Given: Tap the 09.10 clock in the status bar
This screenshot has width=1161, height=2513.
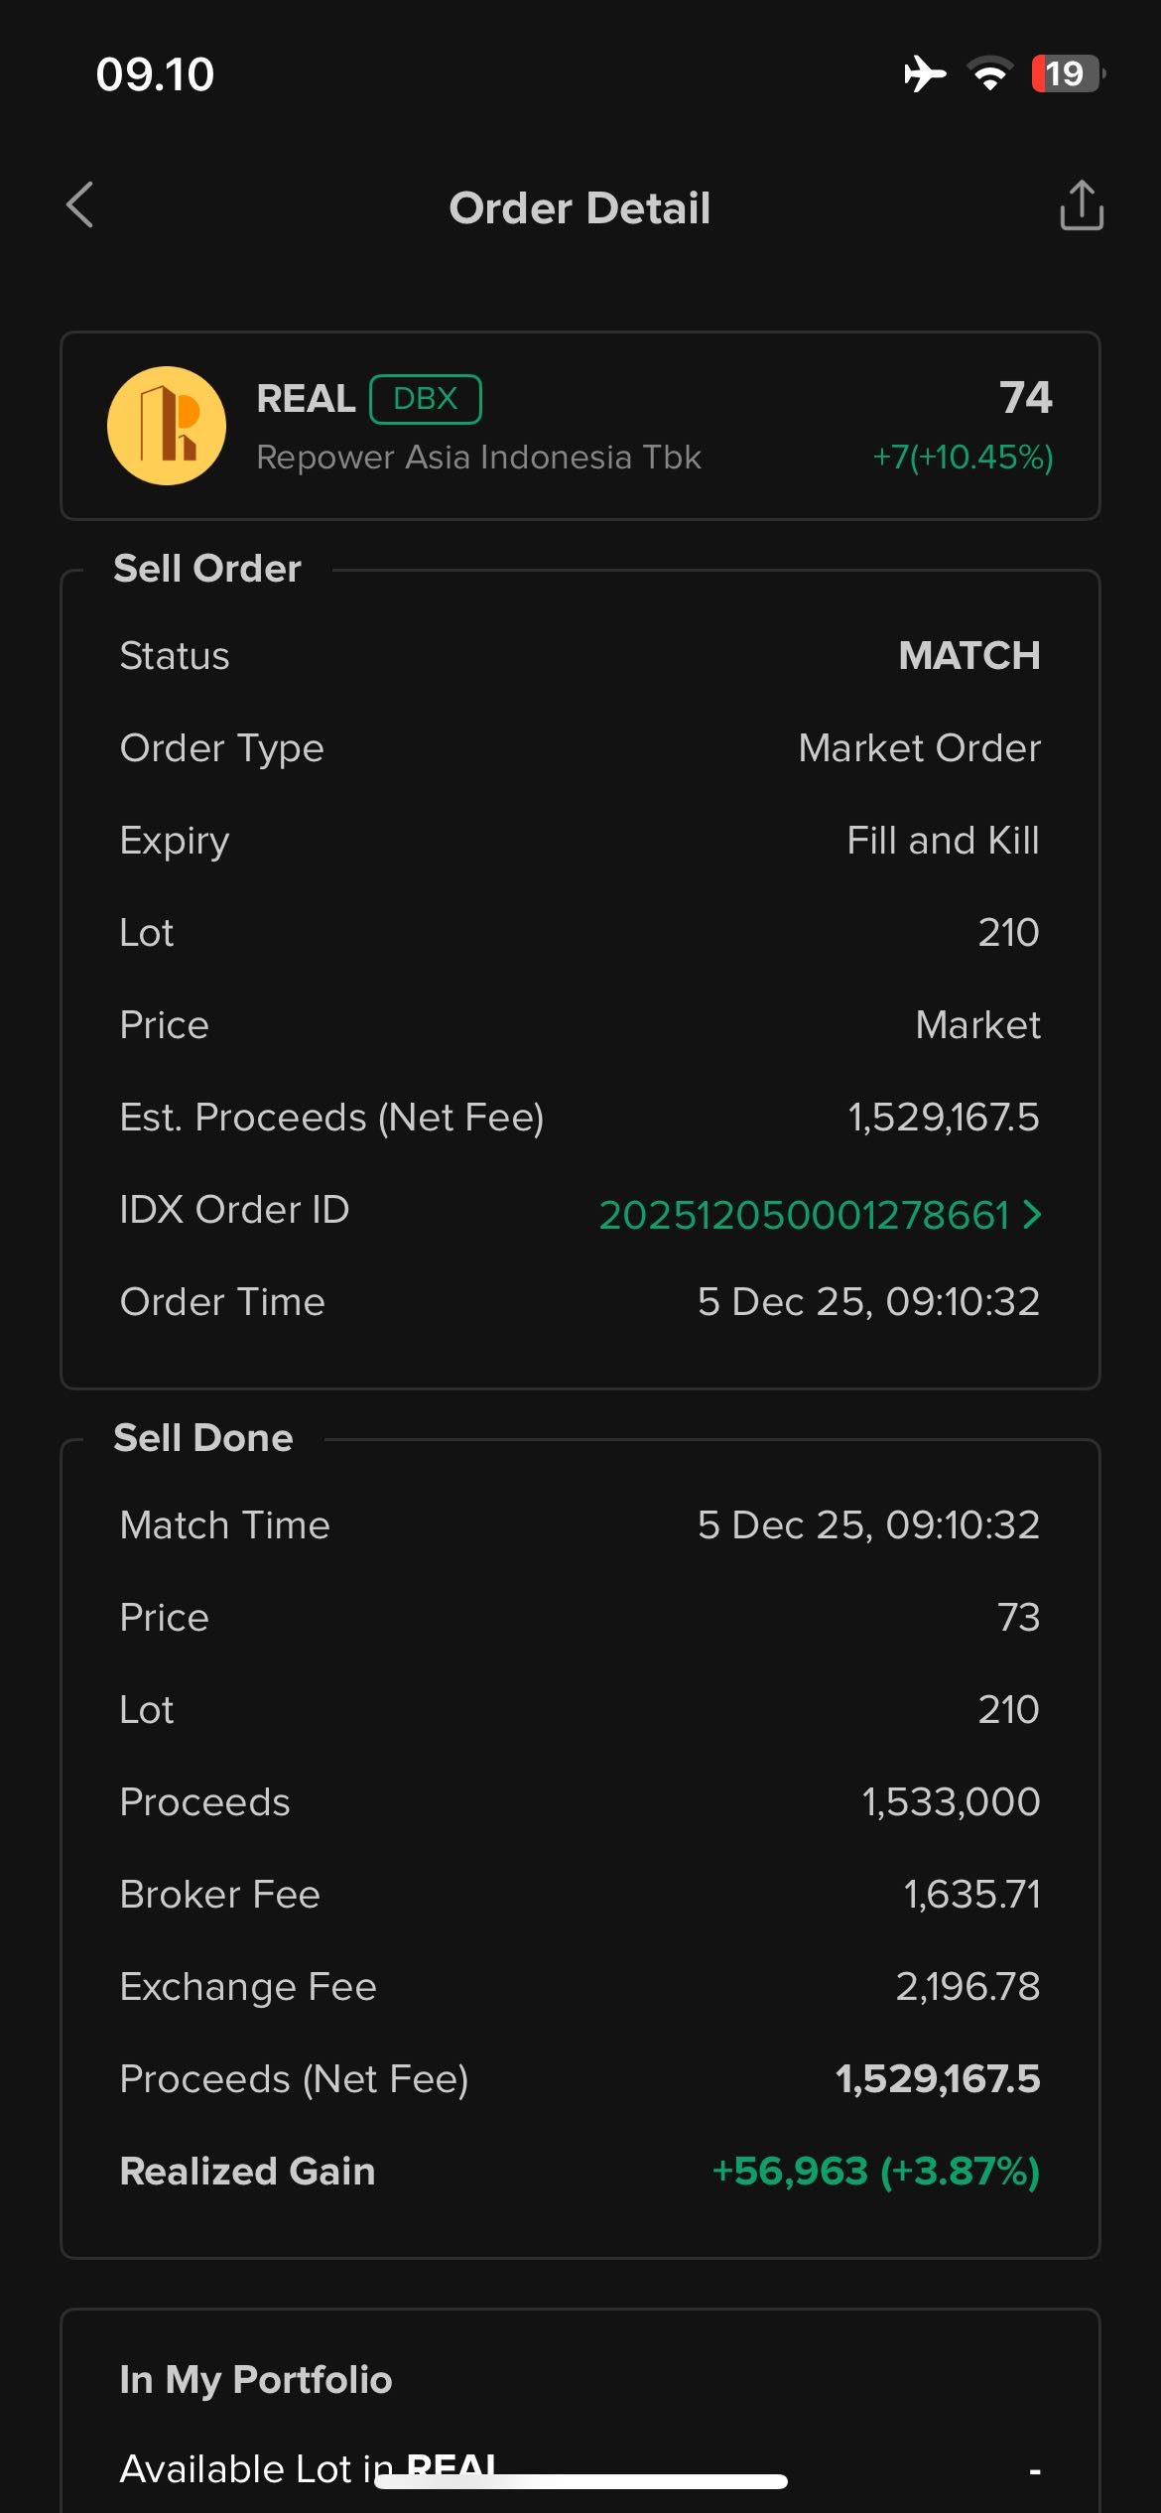Looking at the screenshot, I should point(155,74).
